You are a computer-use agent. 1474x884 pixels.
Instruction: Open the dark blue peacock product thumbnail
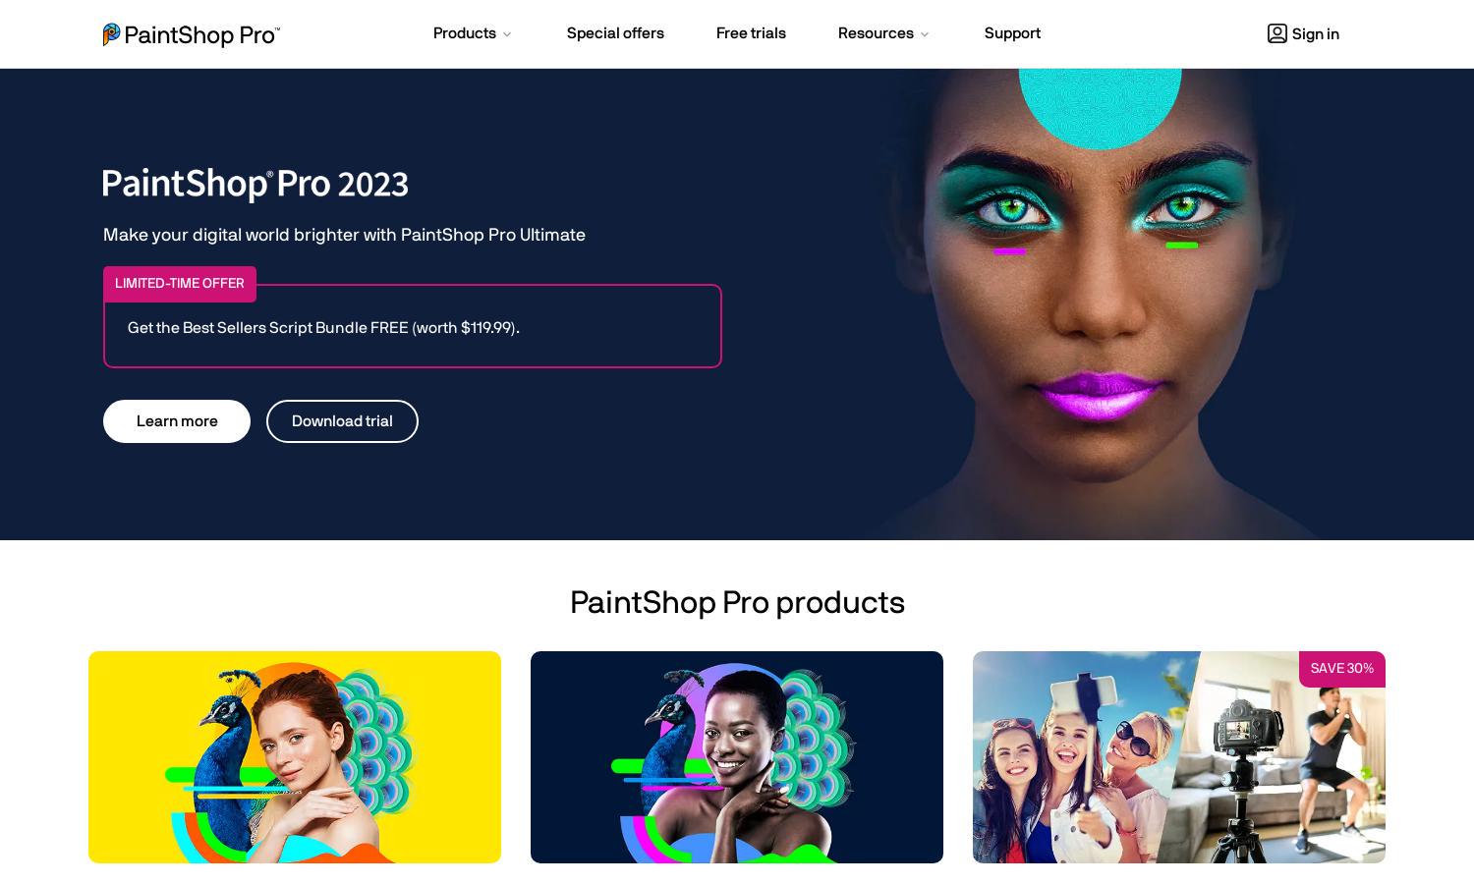737,757
